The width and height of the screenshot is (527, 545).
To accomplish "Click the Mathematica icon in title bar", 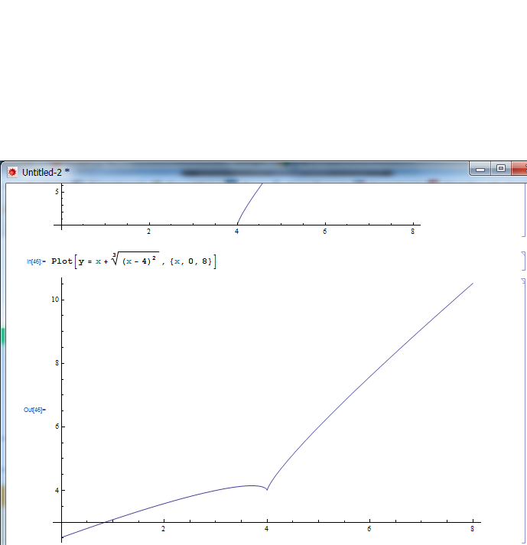I will pyautogui.click(x=12, y=172).
